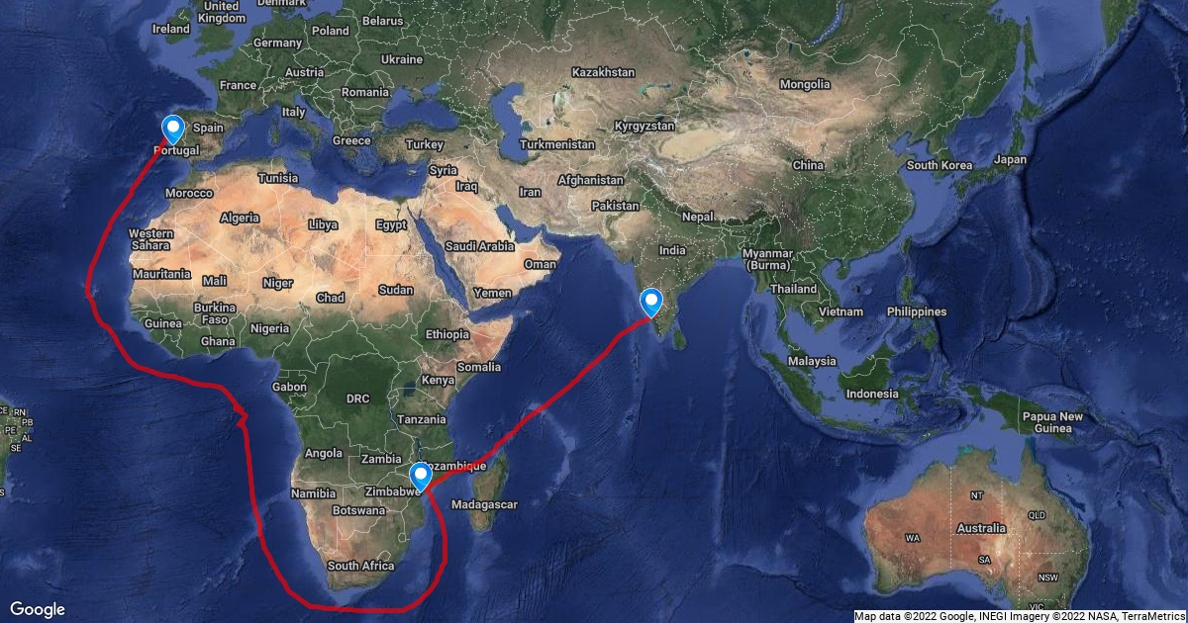The width and height of the screenshot is (1188, 623).
Task: Click the map pin marker in southern India
Action: [x=651, y=302]
